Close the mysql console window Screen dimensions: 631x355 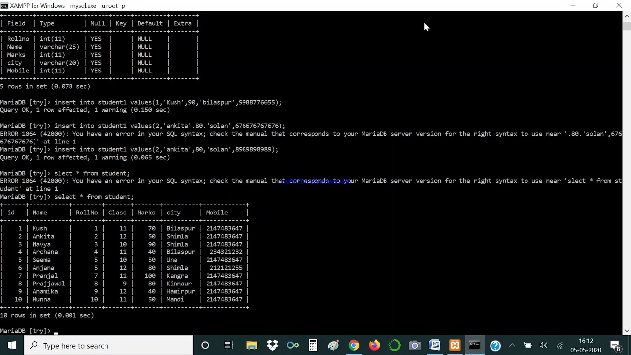coord(619,5)
